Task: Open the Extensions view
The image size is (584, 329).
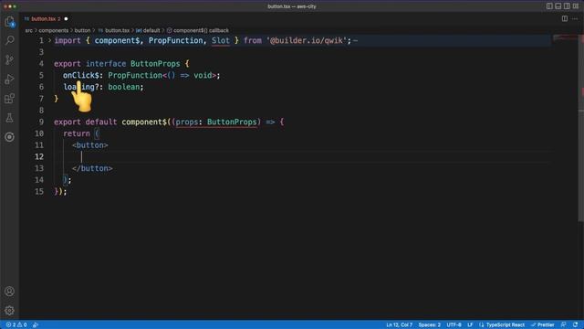Action: [x=10, y=98]
